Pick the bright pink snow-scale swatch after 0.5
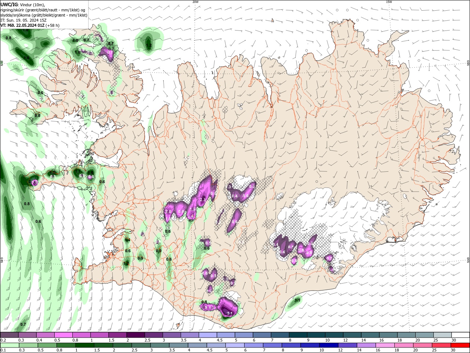 coord(63,335)
